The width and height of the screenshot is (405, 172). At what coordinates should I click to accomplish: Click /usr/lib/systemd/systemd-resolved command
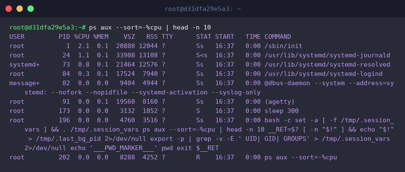[327, 64]
